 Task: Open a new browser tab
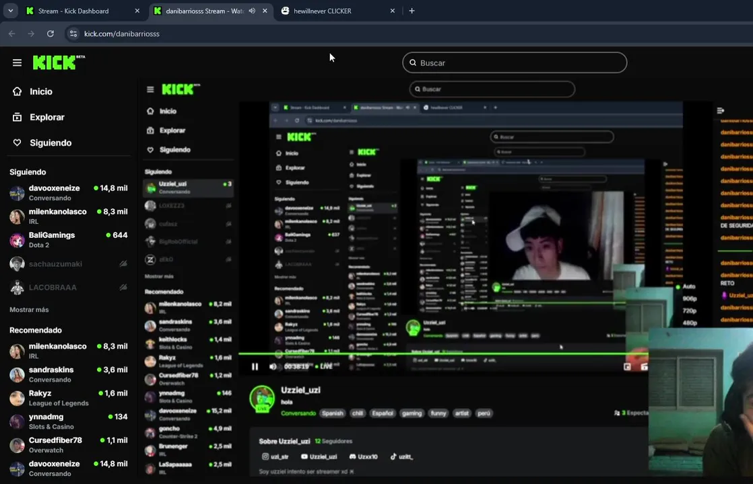point(412,11)
